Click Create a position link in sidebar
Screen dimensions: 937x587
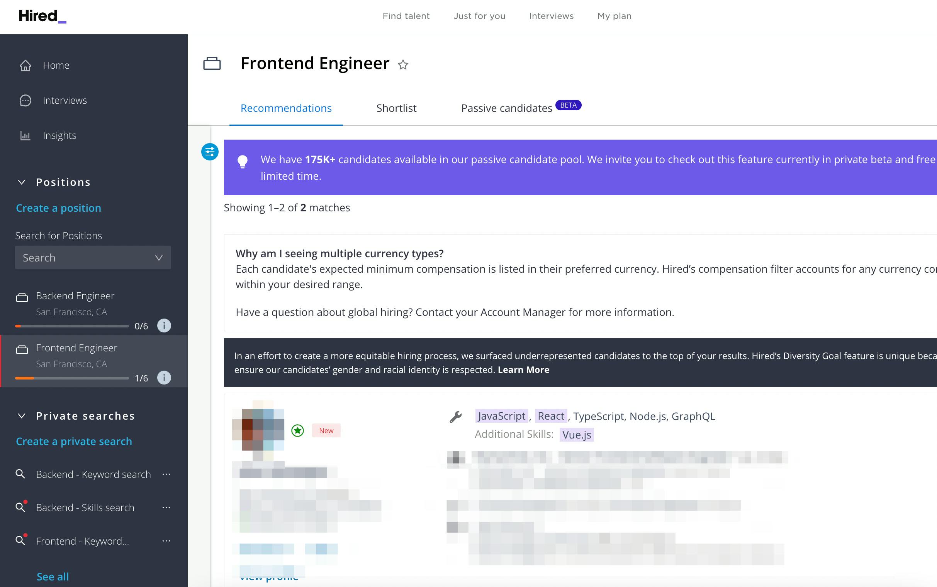coord(58,208)
